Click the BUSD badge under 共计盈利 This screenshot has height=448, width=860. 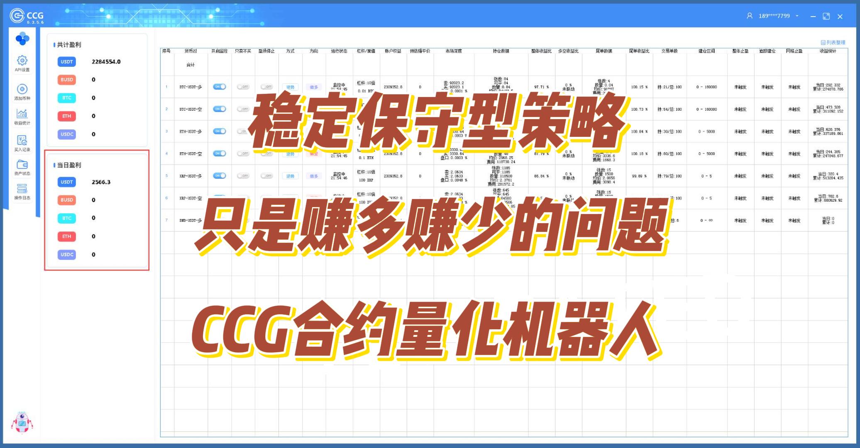[67, 79]
